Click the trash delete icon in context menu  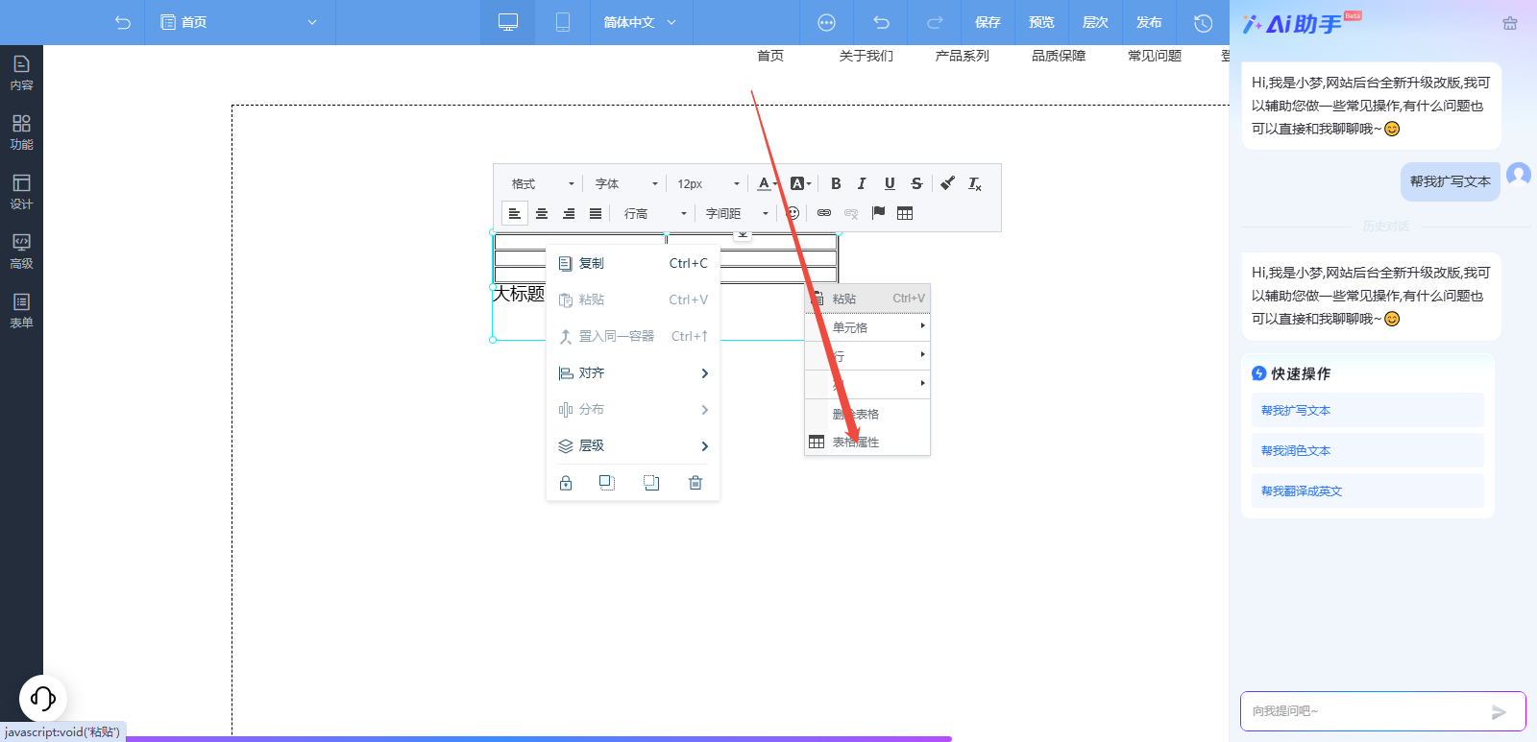pos(695,483)
